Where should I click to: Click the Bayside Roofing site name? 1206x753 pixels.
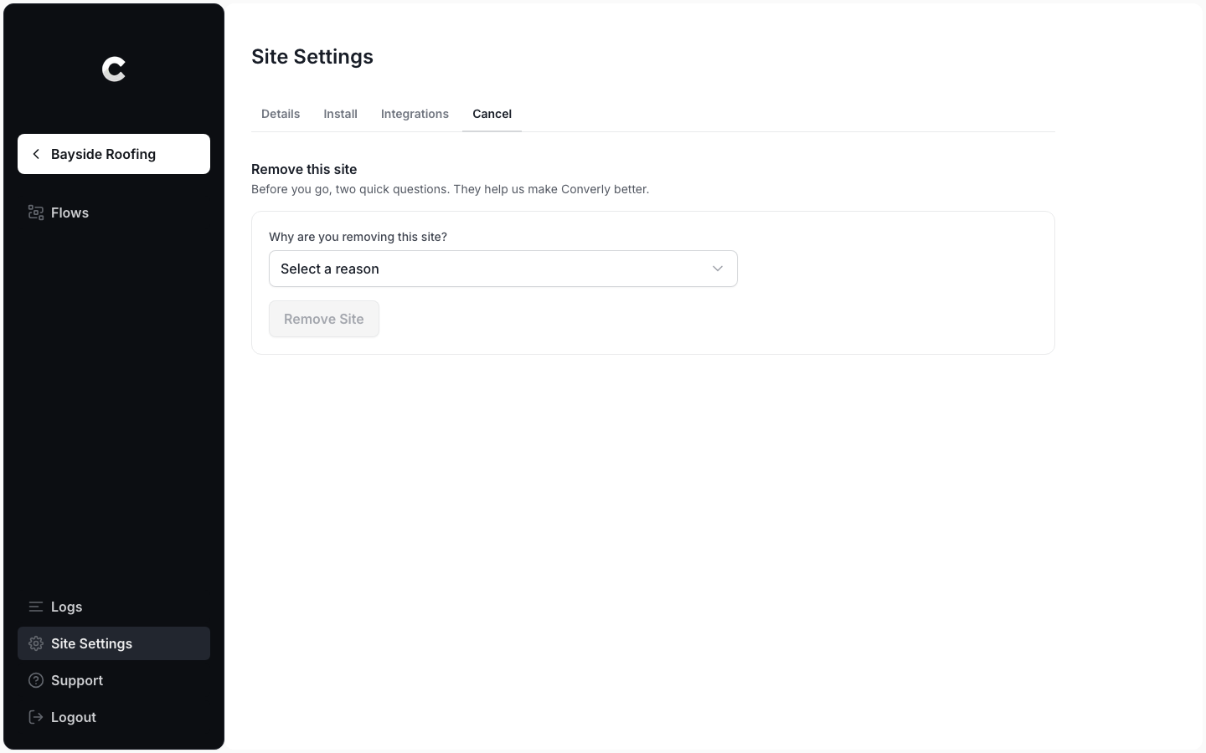coord(103,154)
